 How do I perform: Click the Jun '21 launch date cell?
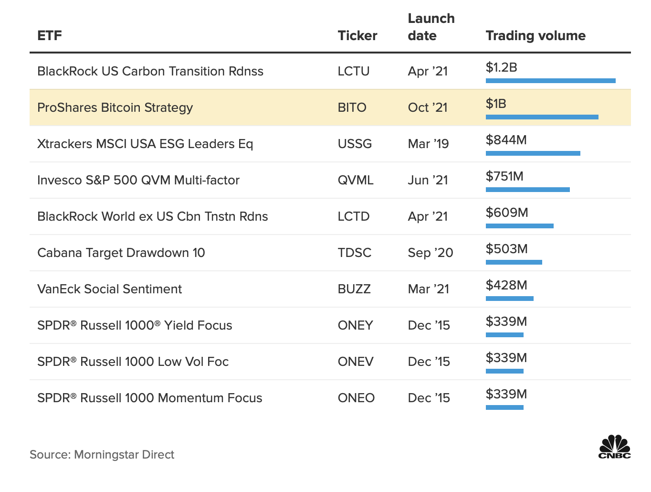tap(428, 180)
